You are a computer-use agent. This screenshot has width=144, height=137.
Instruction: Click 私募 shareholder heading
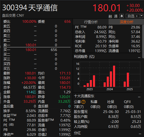click(94, 102)
